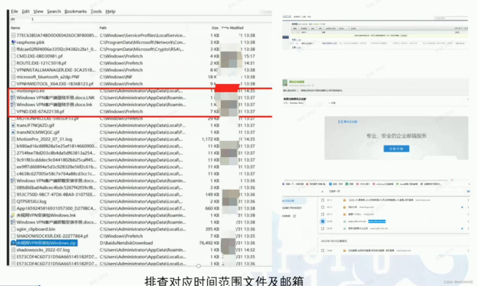
Task: Click the VPNINSTALLMANAGER.EXE prefetch file icon
Action: pyautogui.click(x=13, y=70)
